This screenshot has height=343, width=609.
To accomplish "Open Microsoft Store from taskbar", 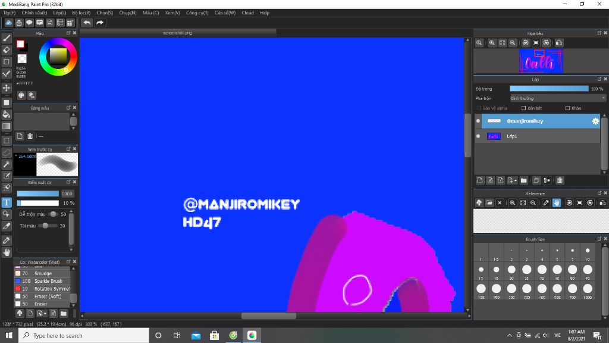I will pos(214,335).
